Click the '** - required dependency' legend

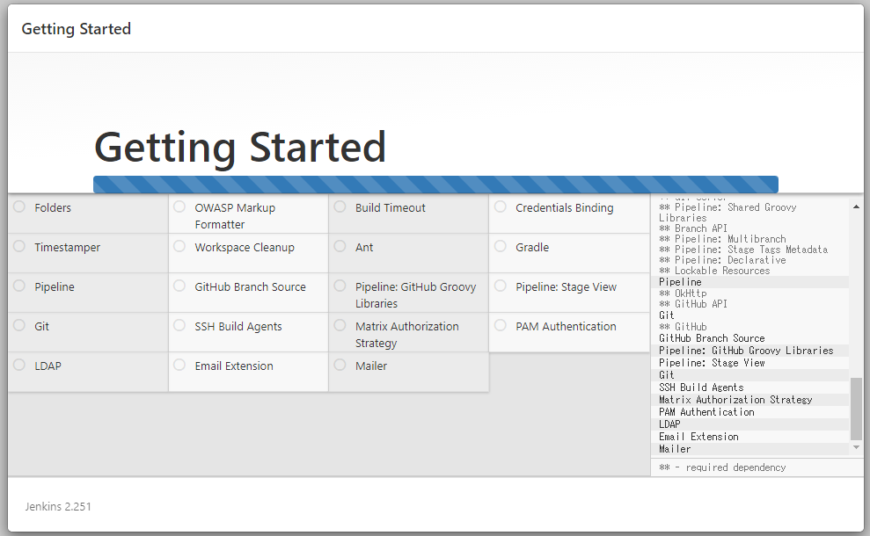(x=722, y=467)
